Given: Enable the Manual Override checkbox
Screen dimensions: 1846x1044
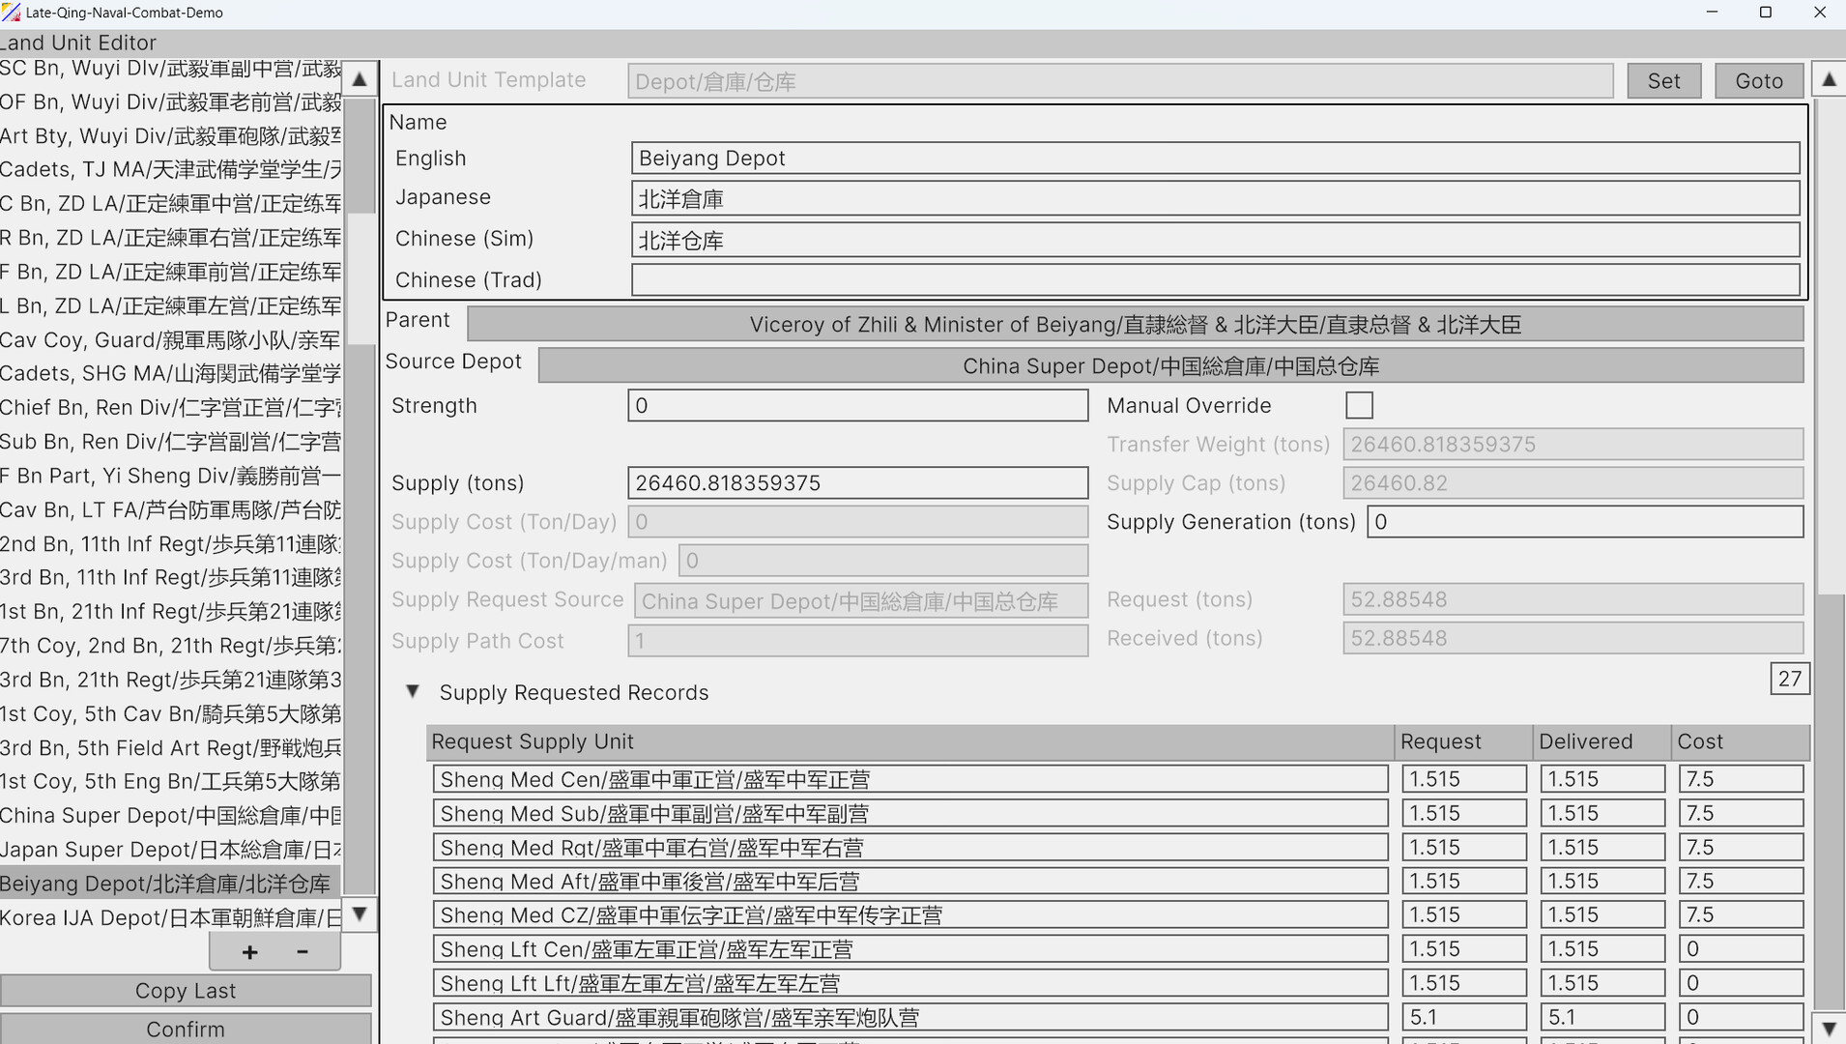Looking at the screenshot, I should point(1358,405).
